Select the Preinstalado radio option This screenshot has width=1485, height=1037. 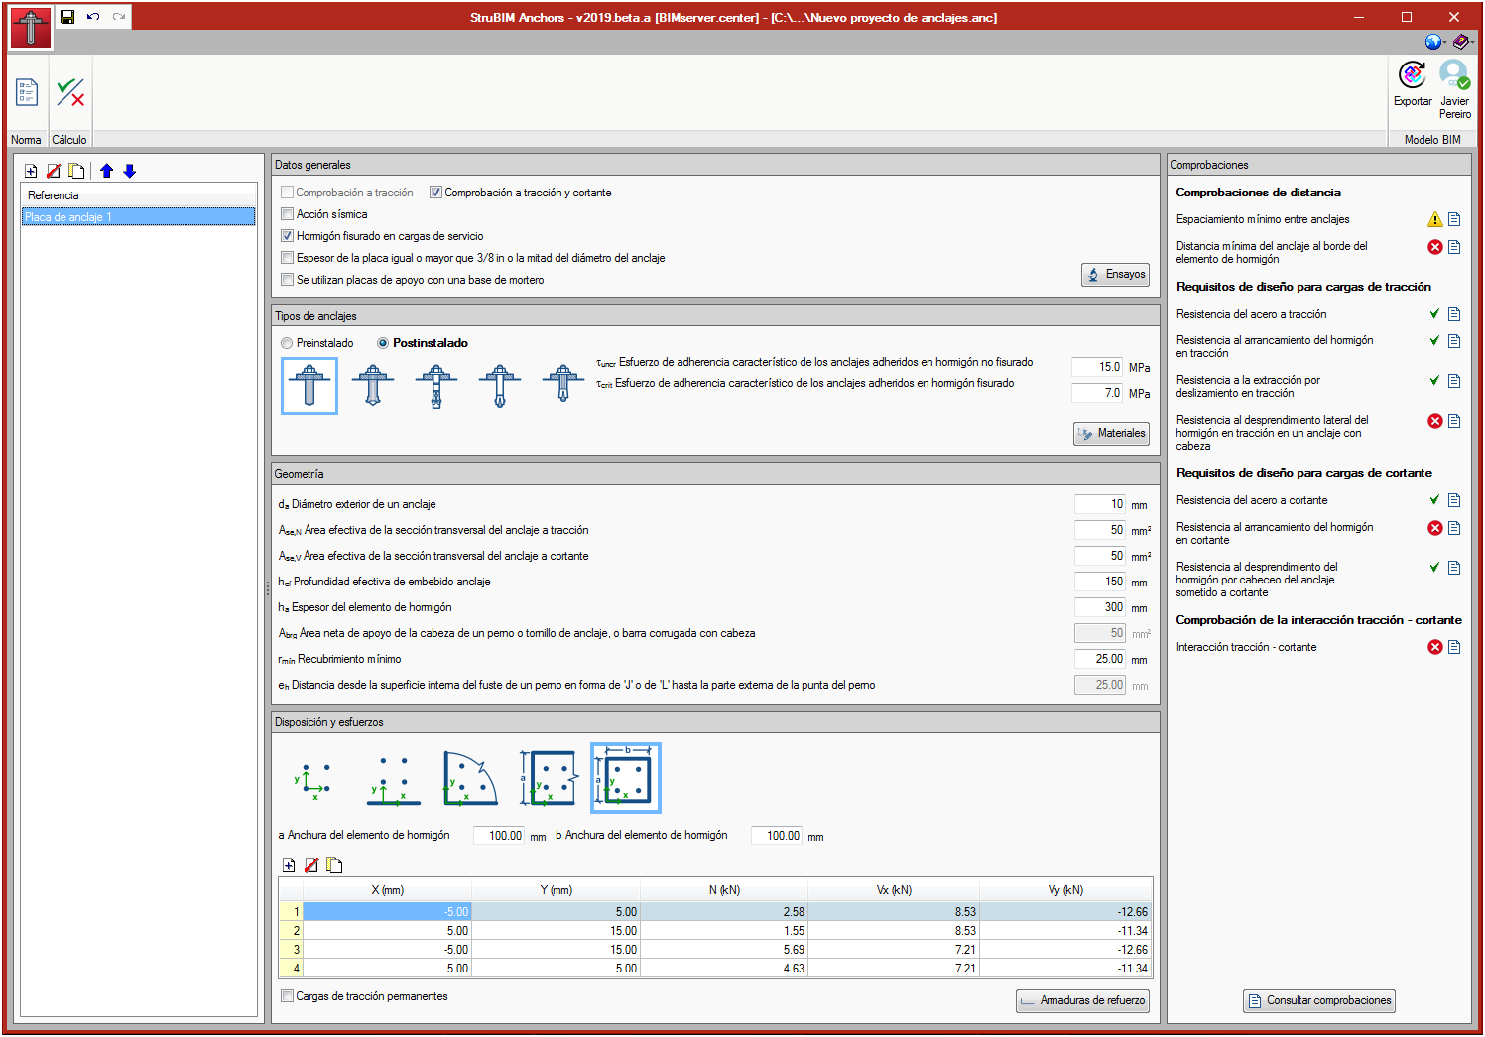[287, 343]
